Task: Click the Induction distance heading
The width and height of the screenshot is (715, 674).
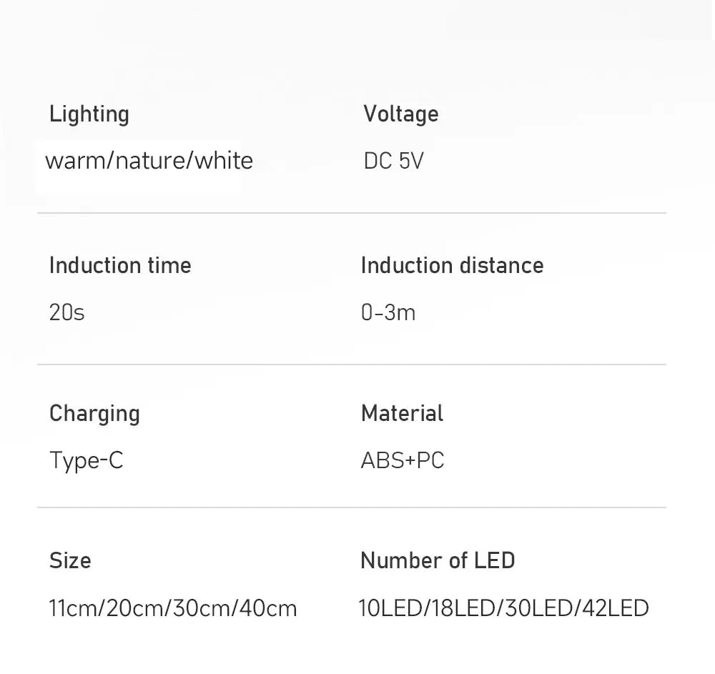Action: 452,266
